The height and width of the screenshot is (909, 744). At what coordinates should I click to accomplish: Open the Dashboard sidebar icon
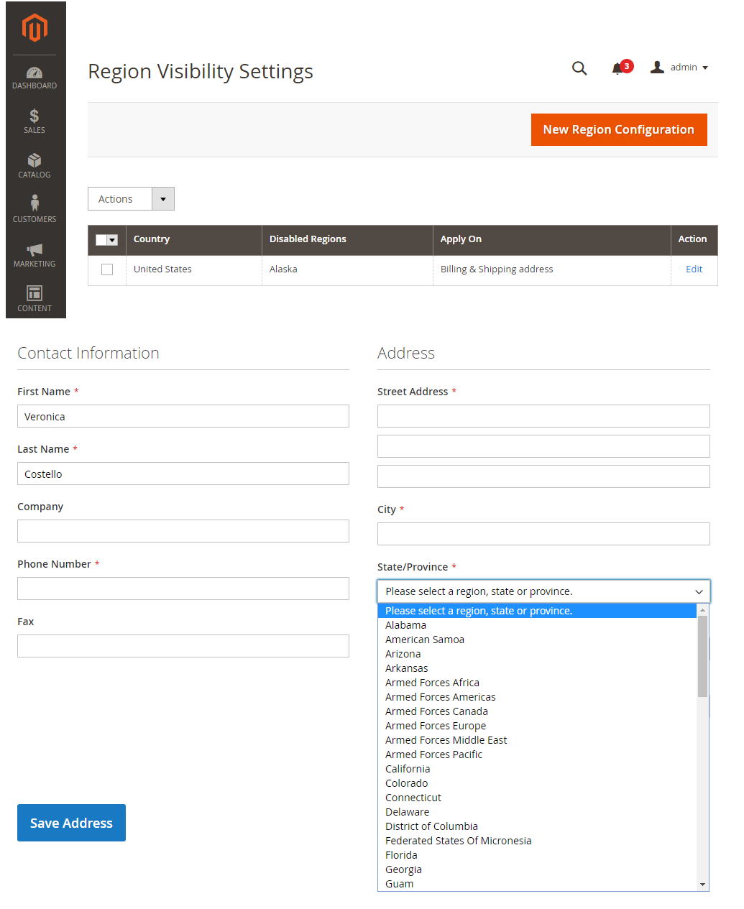pos(35,73)
